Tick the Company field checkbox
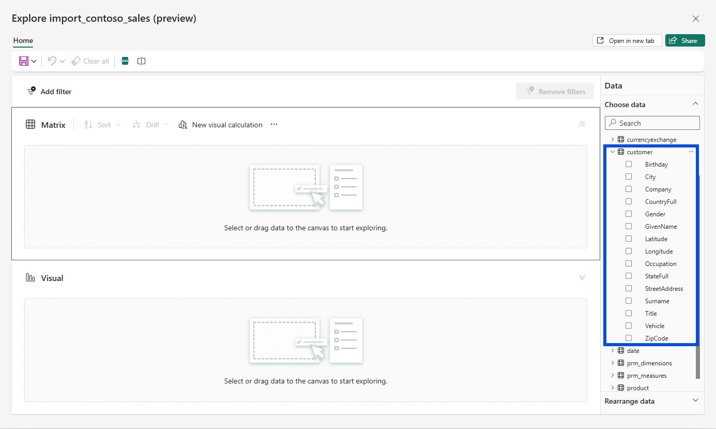Viewport: 716px width, 429px height. pos(629,189)
